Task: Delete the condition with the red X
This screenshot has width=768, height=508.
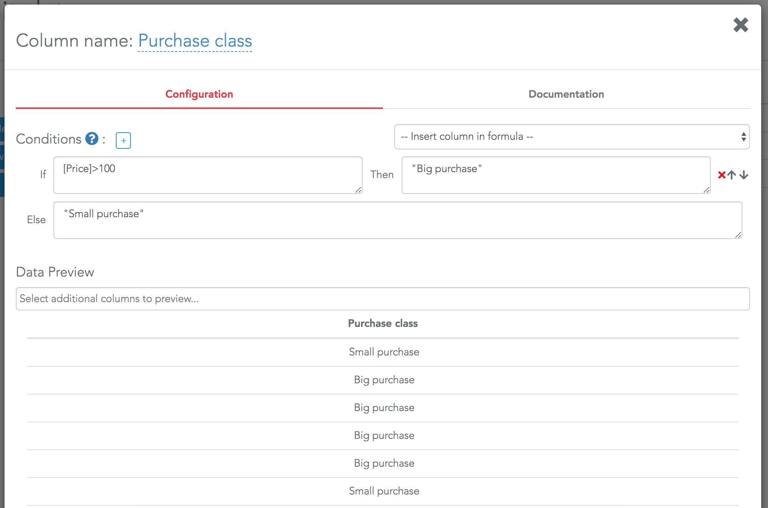Action: pos(721,175)
